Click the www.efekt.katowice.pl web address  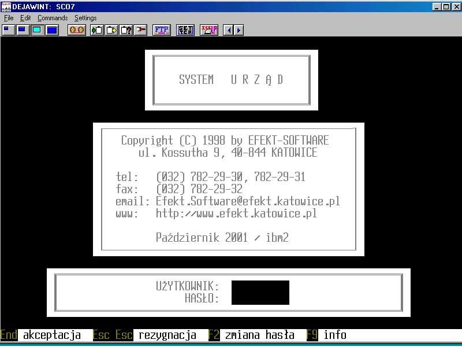[x=236, y=213]
